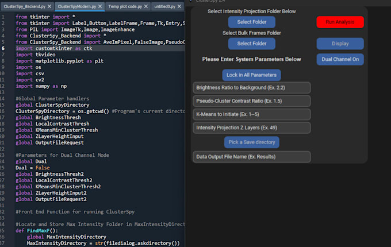The width and height of the screenshot is (391, 247).
Task: Close the ClusterSpyModern.py tab
Action: 100,6
